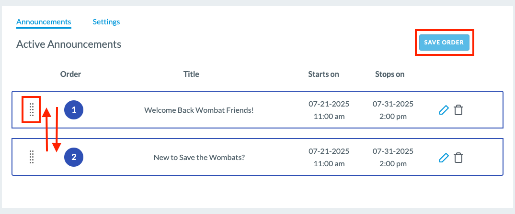515x214 pixels.
Task: Click order badge number 2
Action: click(74, 157)
